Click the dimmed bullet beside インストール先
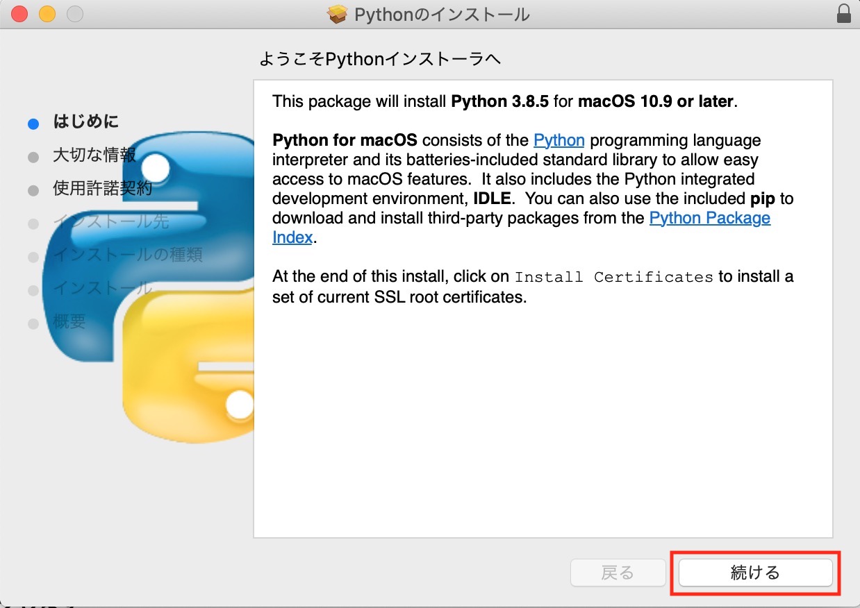 coord(33,223)
